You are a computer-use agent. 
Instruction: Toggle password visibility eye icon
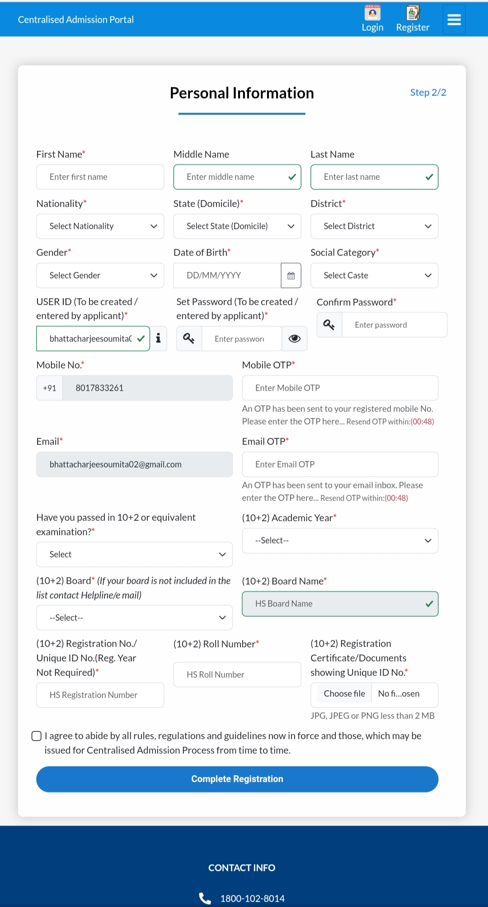295,338
